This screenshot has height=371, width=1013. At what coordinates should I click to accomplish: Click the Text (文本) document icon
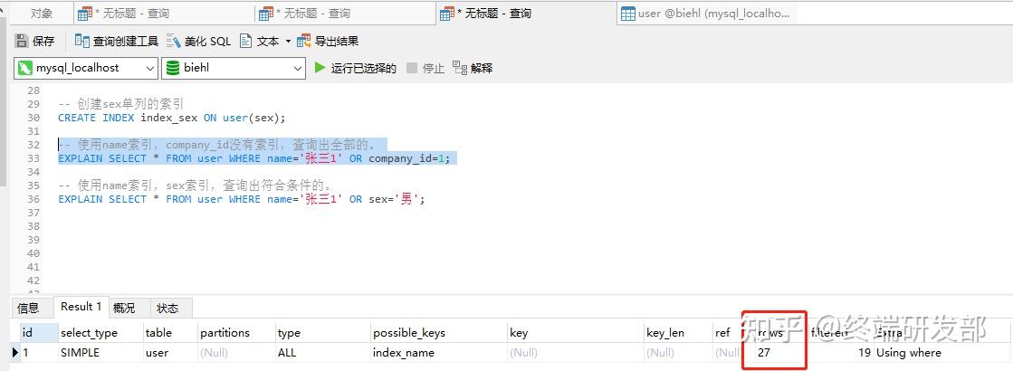coord(245,42)
